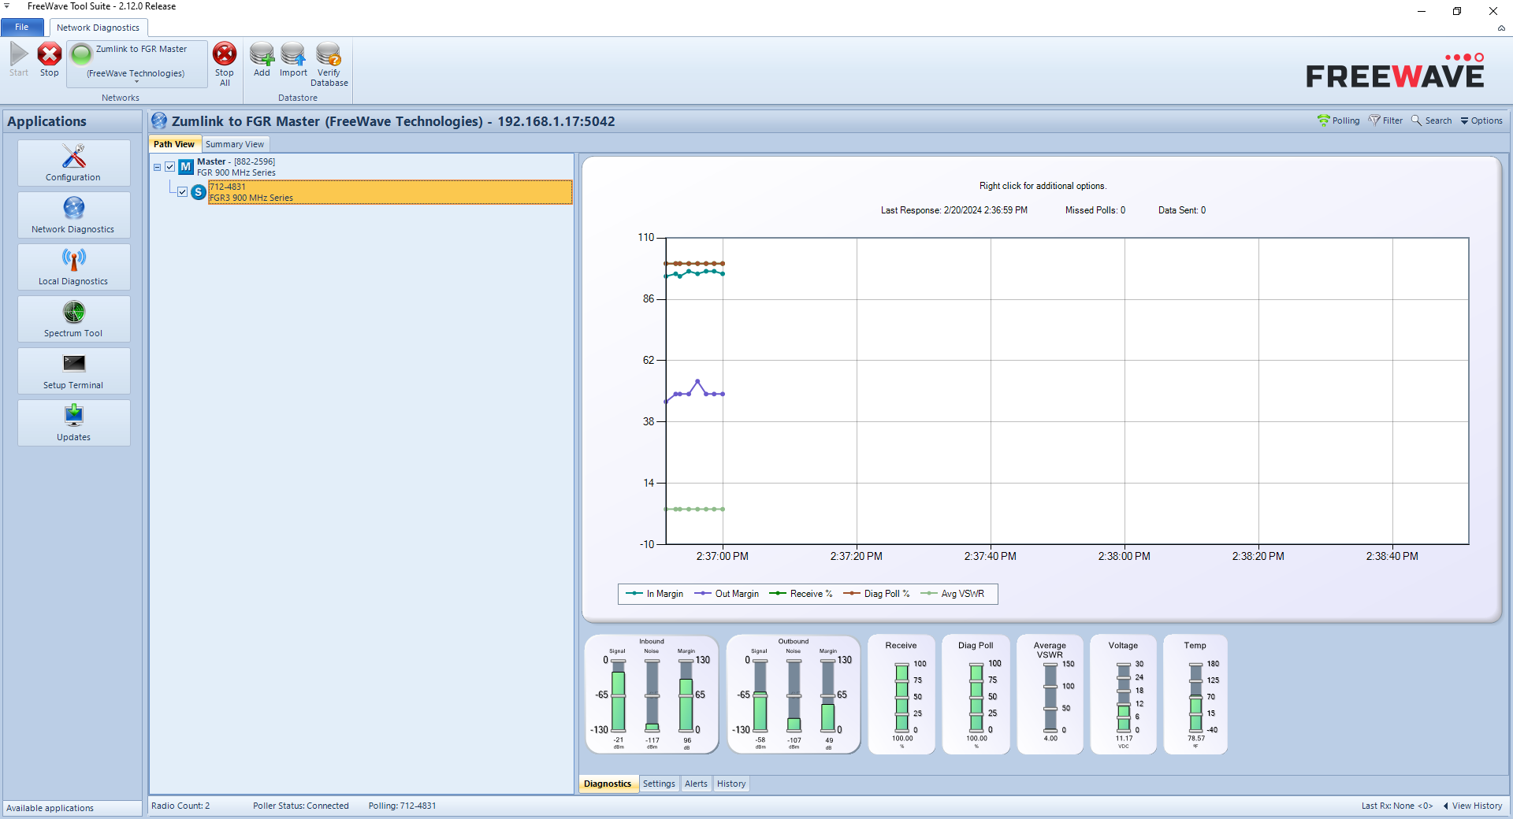Viewport: 1513px width, 819px height.
Task: Click the Average VSWR gauge
Action: (1050, 695)
